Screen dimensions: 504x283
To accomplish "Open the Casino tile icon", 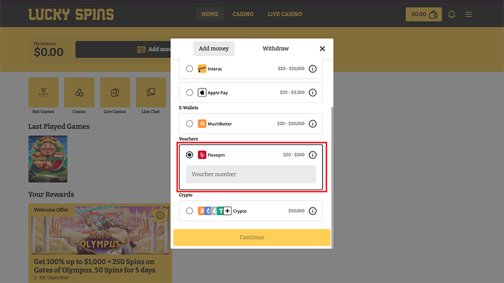I will click(79, 92).
